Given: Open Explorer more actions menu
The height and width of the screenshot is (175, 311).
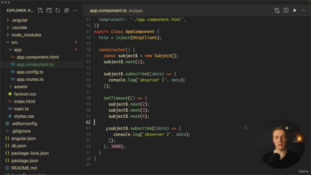Looking at the screenshot, I should [75, 11].
